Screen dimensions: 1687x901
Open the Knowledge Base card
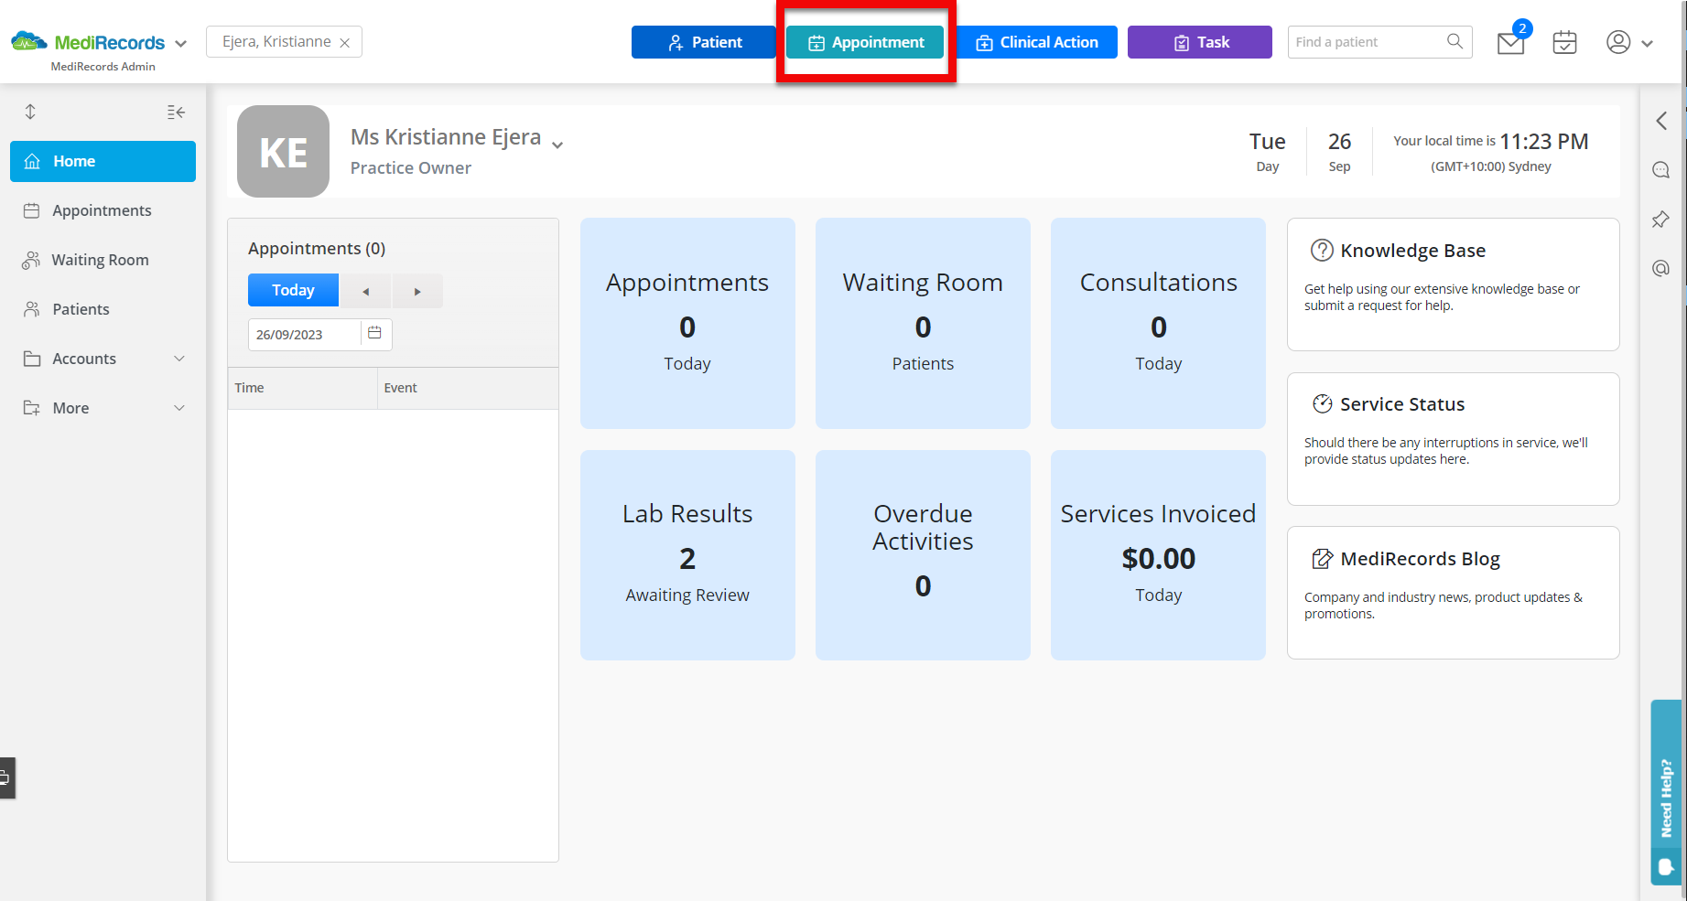coord(1454,284)
